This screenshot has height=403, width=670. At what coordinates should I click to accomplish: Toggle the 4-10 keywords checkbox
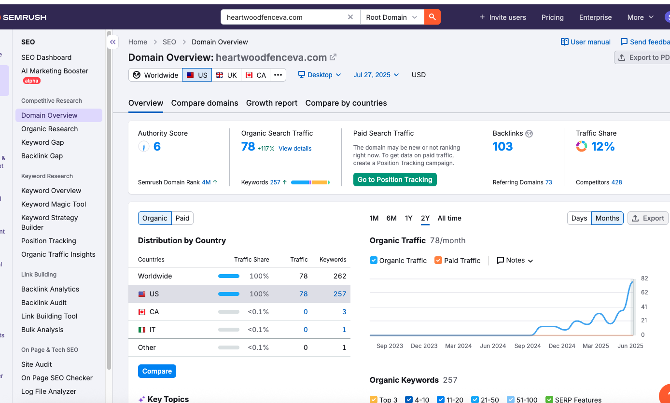(409, 400)
